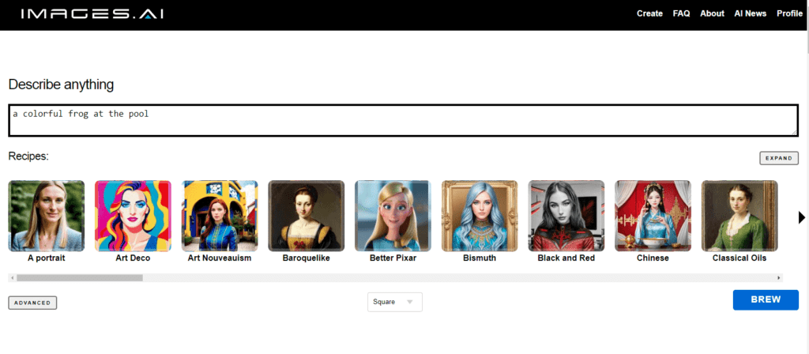
Task: Select the Baroquelike recipe
Action: coord(307,216)
